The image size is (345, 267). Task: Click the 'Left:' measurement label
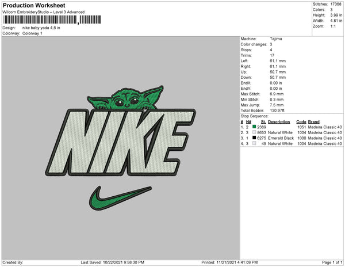point(244,61)
